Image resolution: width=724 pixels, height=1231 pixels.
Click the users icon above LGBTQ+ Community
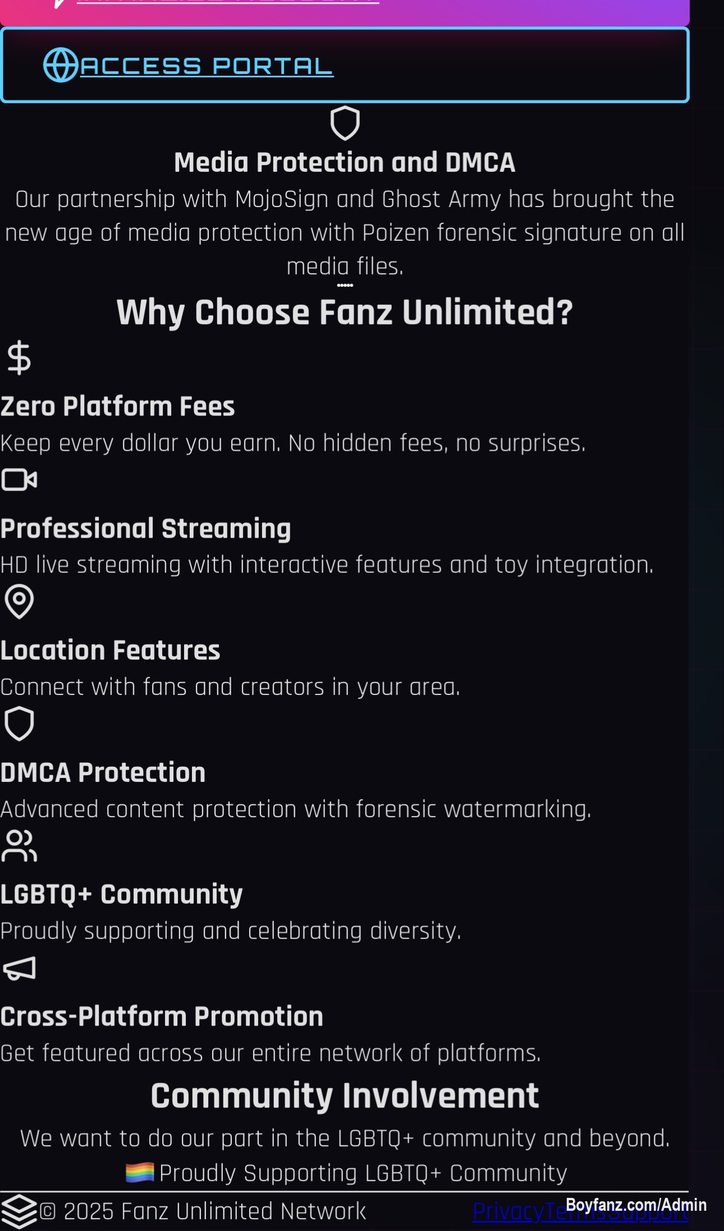[19, 846]
